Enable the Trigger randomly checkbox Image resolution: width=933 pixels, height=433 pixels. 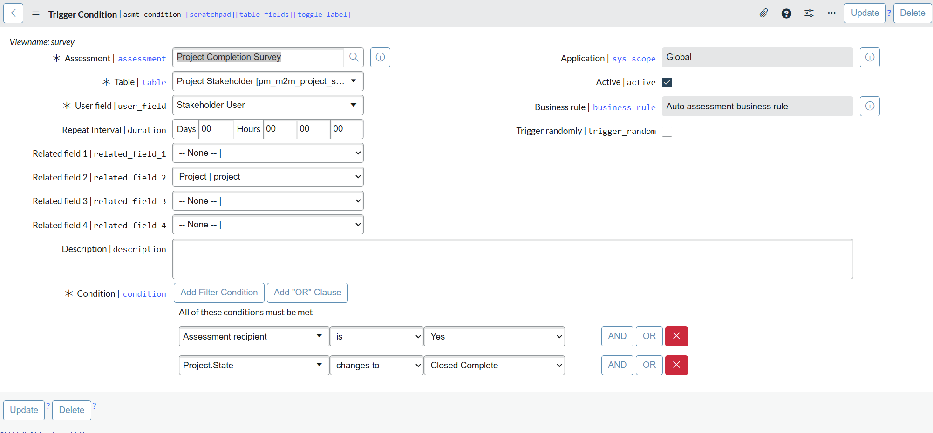(667, 131)
